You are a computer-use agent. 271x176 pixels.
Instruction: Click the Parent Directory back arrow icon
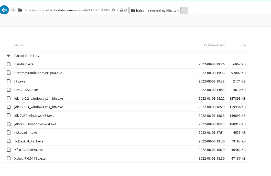tap(9, 55)
